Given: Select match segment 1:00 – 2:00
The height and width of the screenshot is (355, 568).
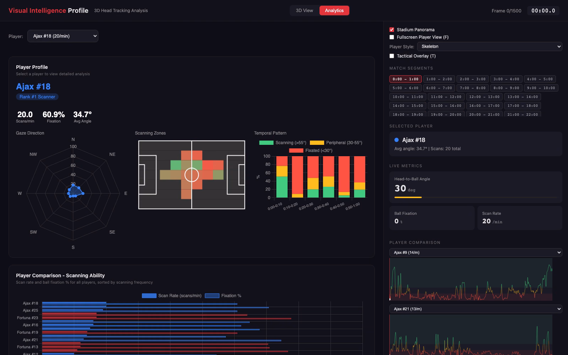Looking at the screenshot, I should (439, 79).
